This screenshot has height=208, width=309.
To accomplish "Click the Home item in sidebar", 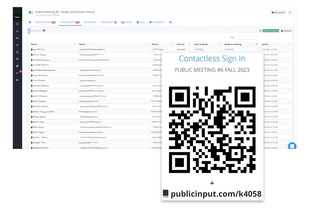I will [x=17, y=17].
